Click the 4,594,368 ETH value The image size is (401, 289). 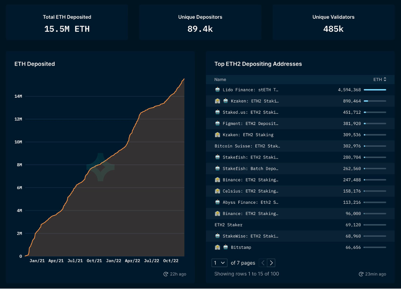[x=349, y=90]
